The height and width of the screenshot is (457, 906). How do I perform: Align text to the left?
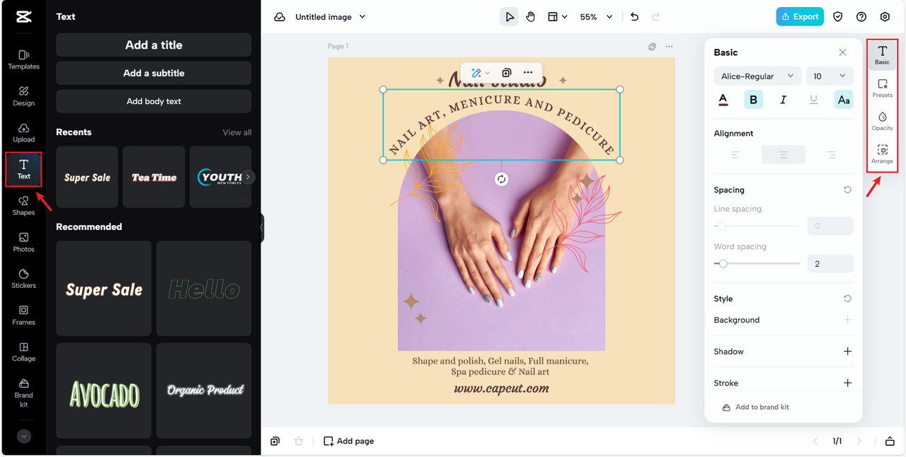(x=735, y=154)
